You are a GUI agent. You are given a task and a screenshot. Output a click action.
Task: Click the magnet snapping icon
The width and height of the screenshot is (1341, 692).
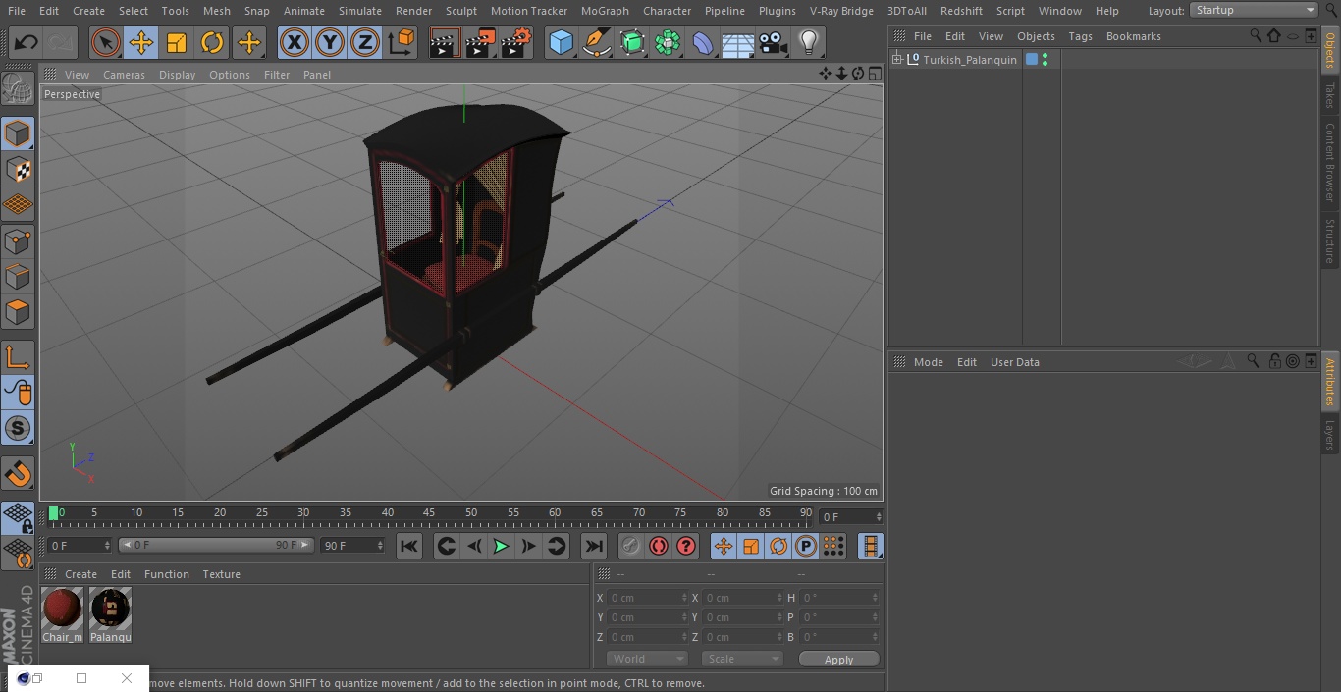point(18,474)
